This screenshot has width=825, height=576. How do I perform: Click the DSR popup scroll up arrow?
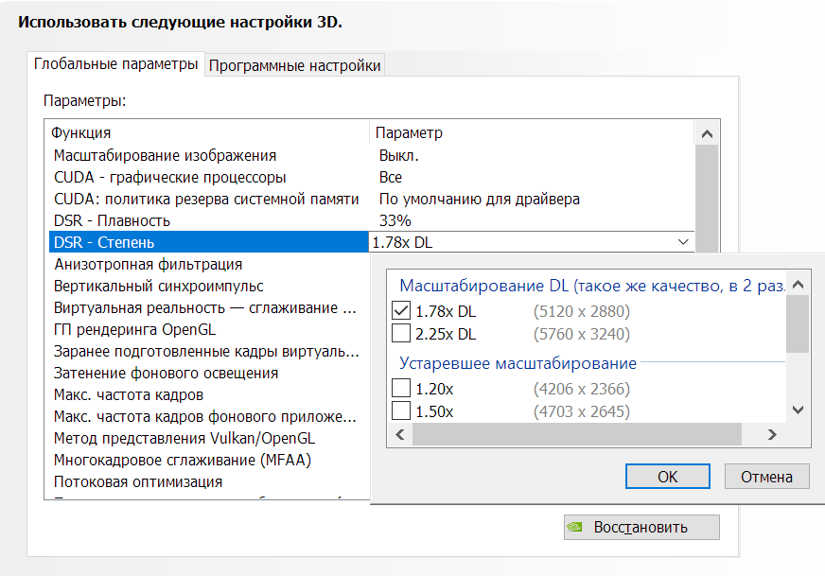point(798,285)
